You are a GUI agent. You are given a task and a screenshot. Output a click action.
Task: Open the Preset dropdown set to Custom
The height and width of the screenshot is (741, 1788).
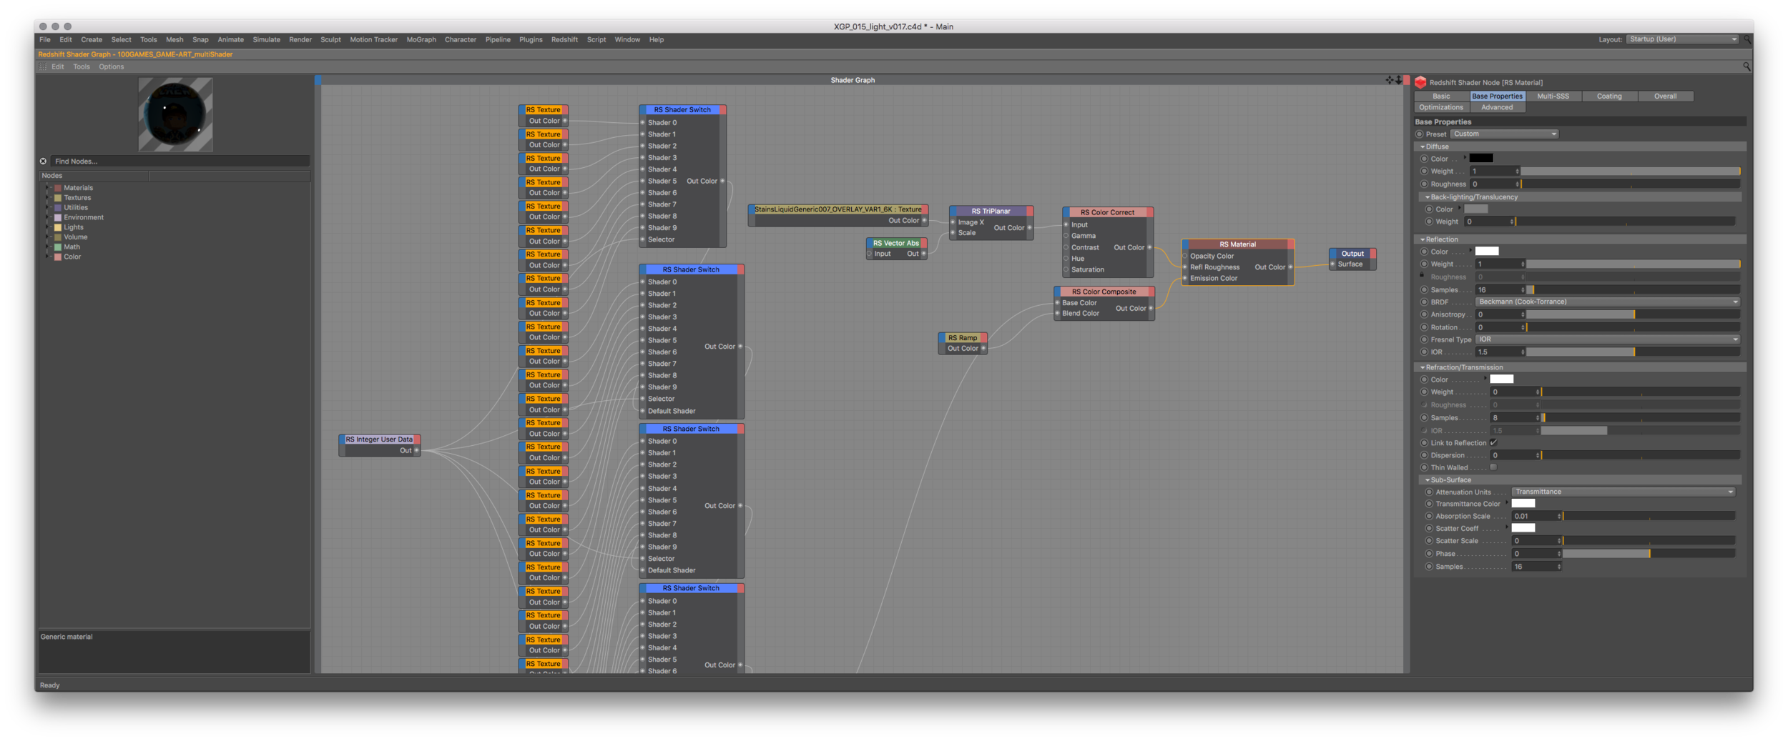coord(1504,134)
